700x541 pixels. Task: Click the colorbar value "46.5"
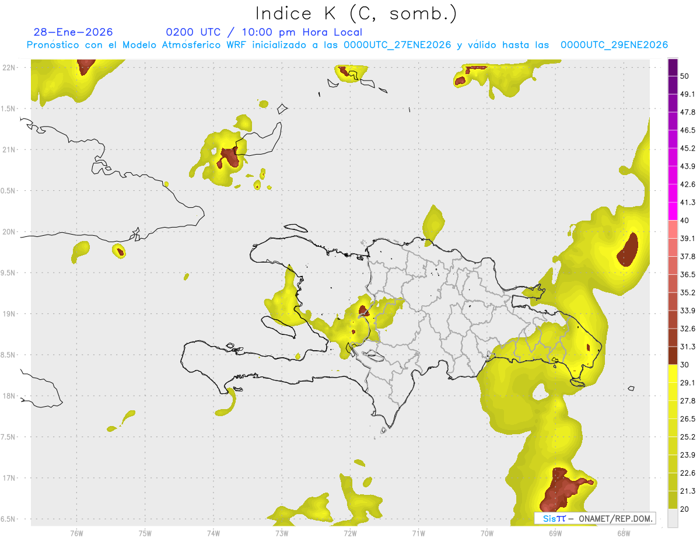pyautogui.click(x=688, y=130)
